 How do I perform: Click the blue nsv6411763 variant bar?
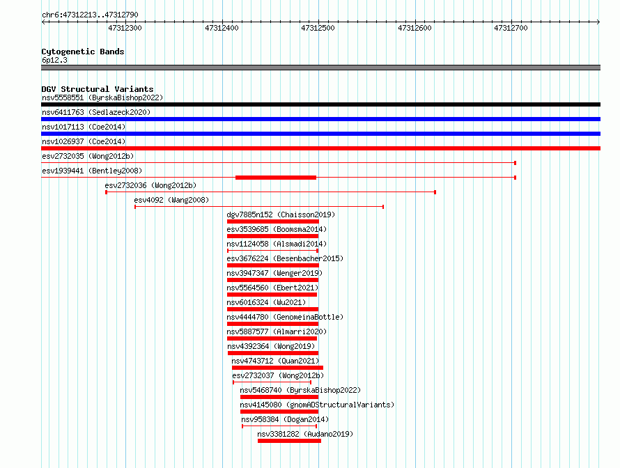pyautogui.click(x=320, y=119)
